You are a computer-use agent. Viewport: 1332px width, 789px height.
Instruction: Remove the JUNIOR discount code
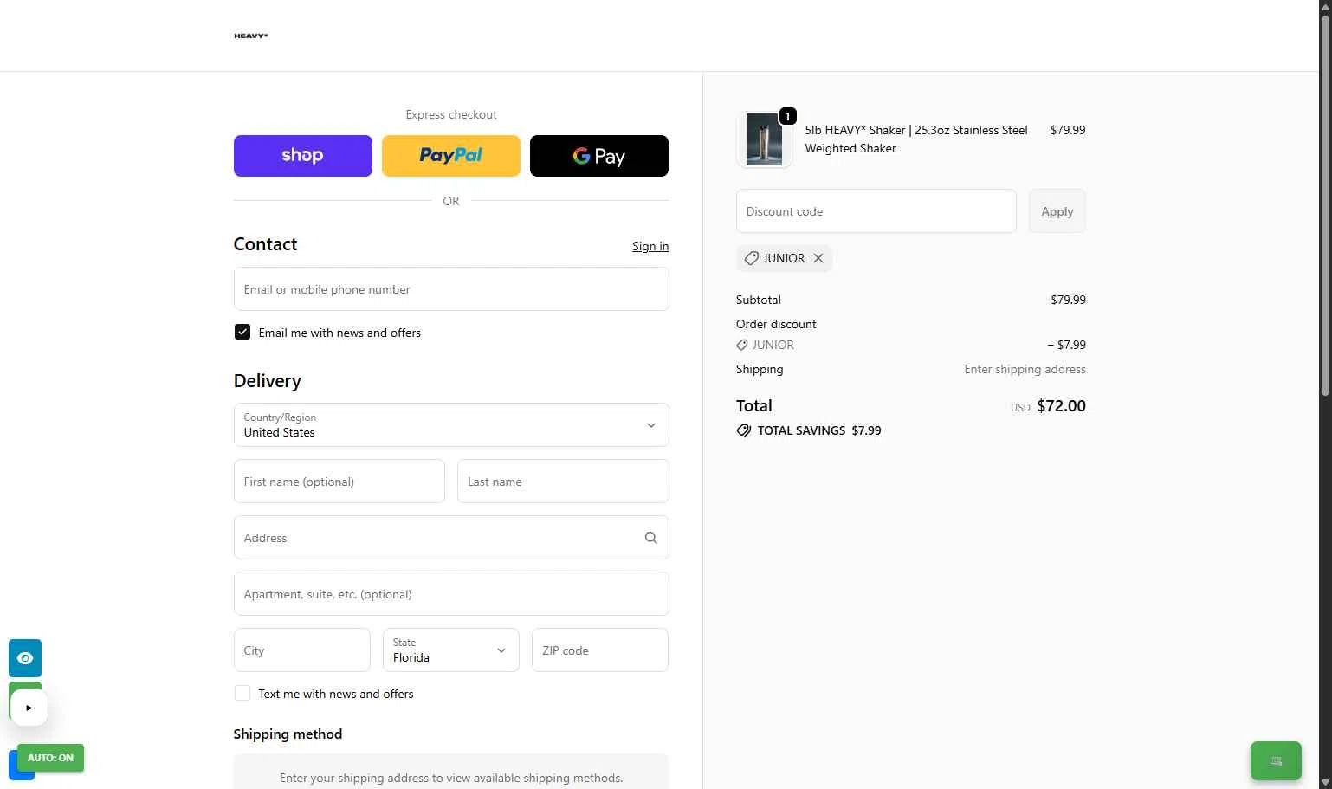[x=818, y=258]
